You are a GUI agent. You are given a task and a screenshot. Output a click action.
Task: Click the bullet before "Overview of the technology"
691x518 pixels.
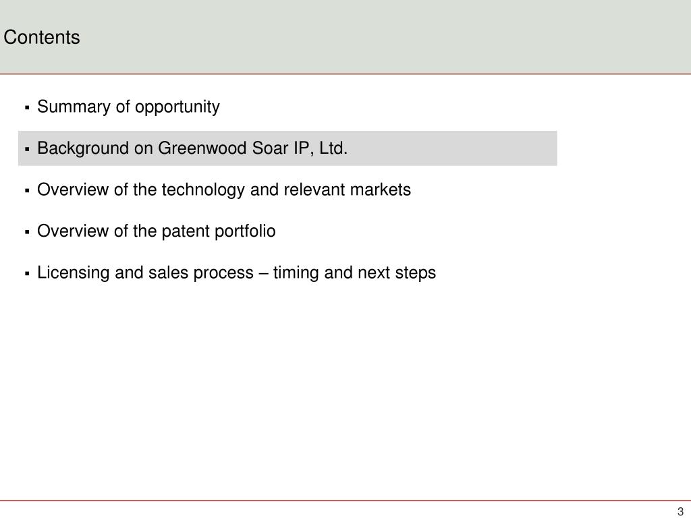click(x=27, y=191)
